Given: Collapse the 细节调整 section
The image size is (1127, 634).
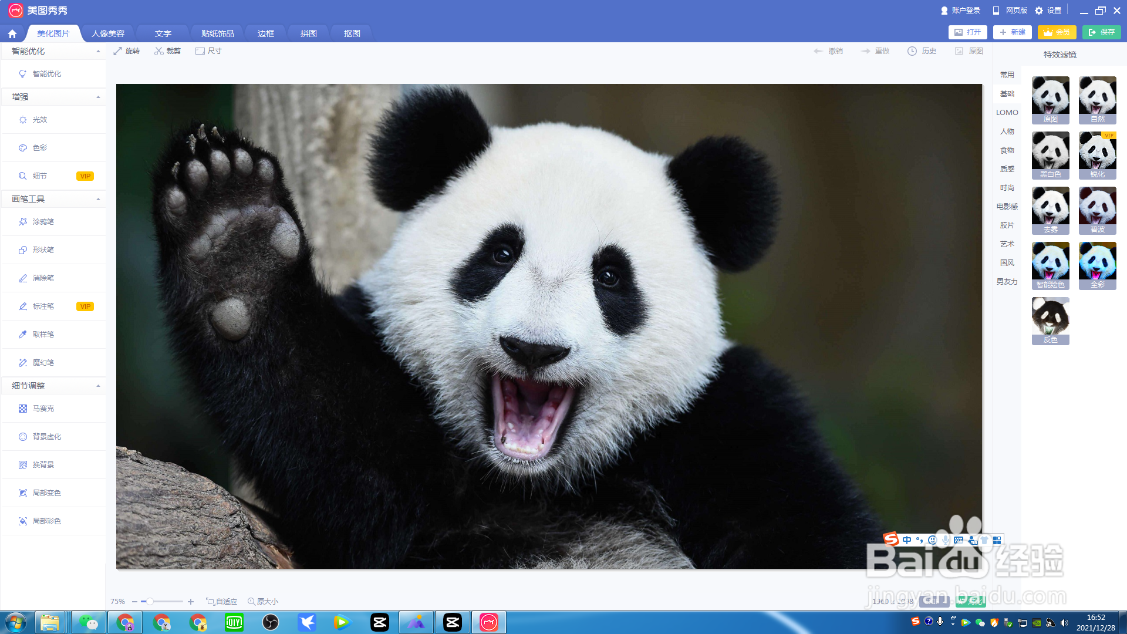Looking at the screenshot, I should click(98, 386).
